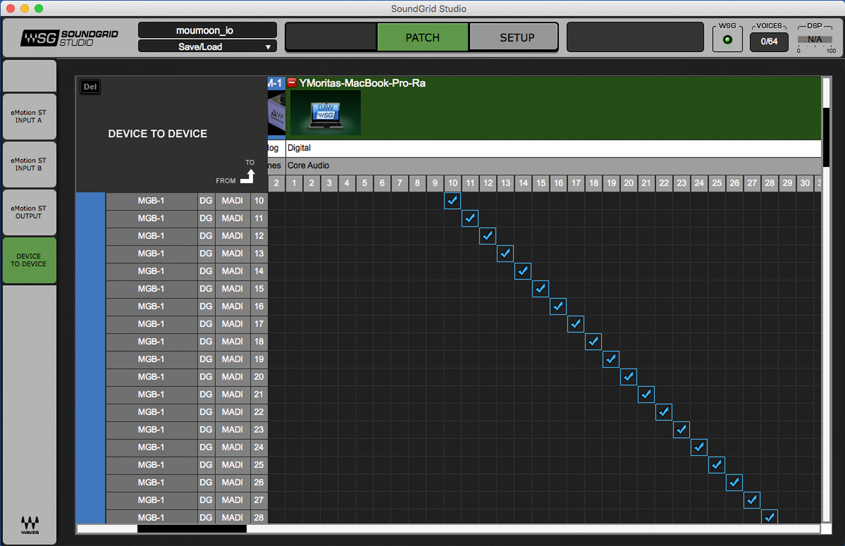Select the MGB-1 MADI 14 source row

[187, 271]
